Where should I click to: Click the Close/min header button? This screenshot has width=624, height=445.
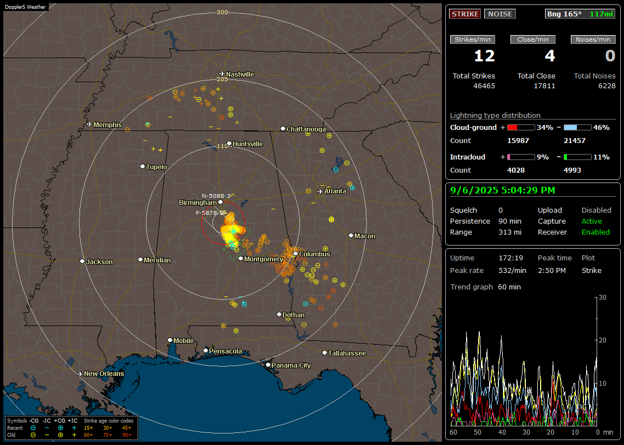click(533, 39)
